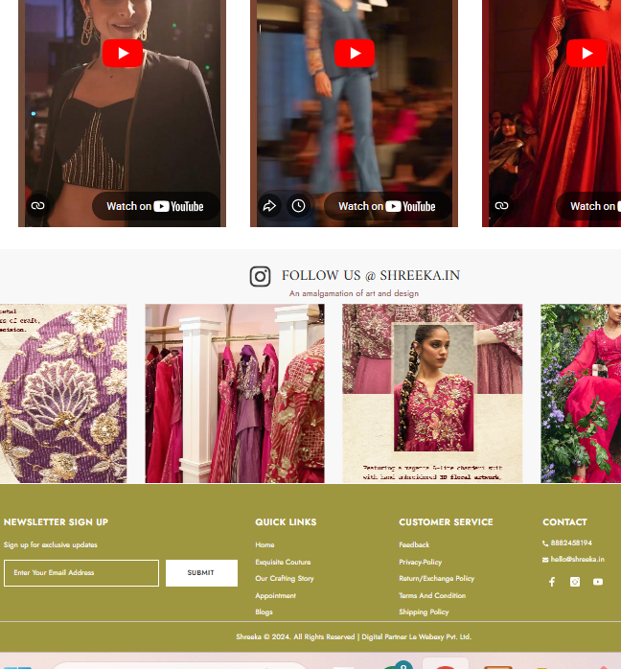Play the first YouTube video

[123, 54]
